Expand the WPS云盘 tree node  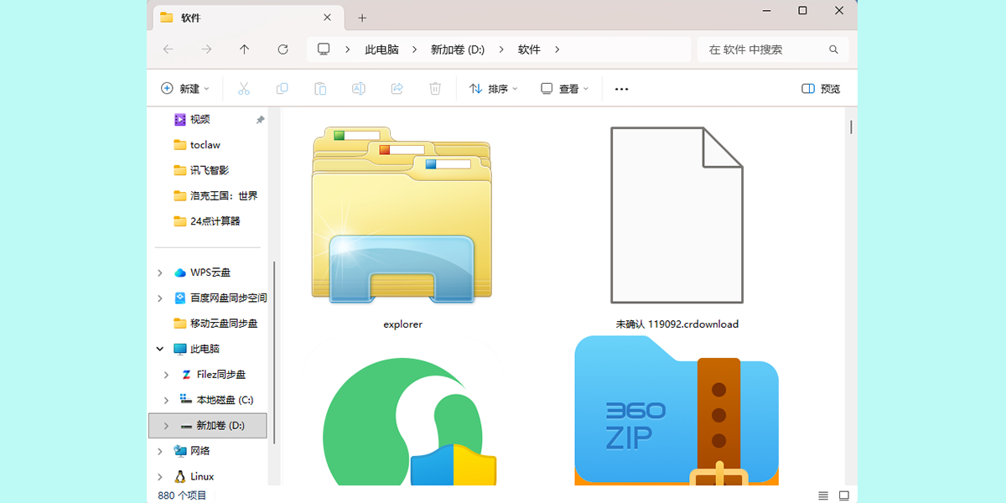(160, 272)
